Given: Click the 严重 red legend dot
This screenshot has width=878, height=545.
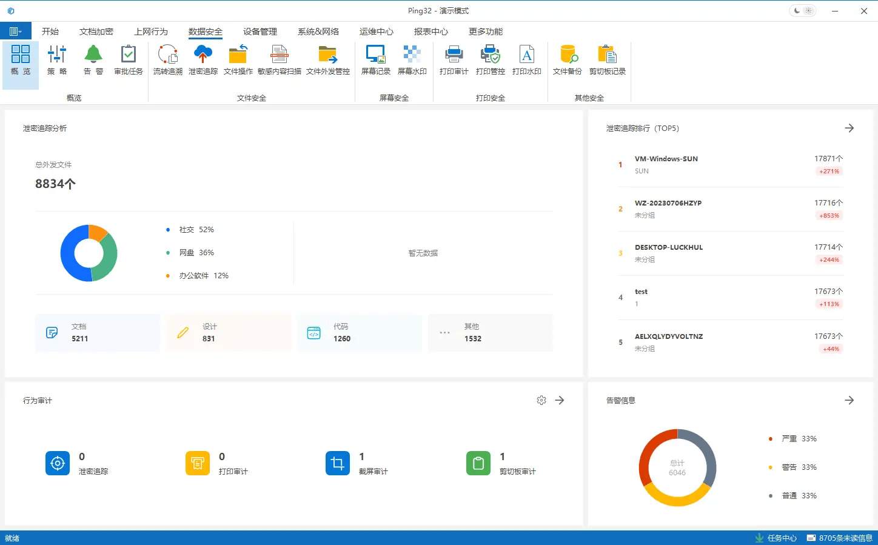Looking at the screenshot, I should [x=771, y=439].
